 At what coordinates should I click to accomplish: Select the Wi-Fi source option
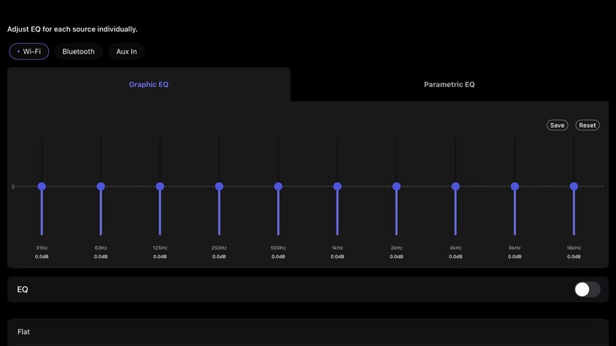[x=29, y=52]
